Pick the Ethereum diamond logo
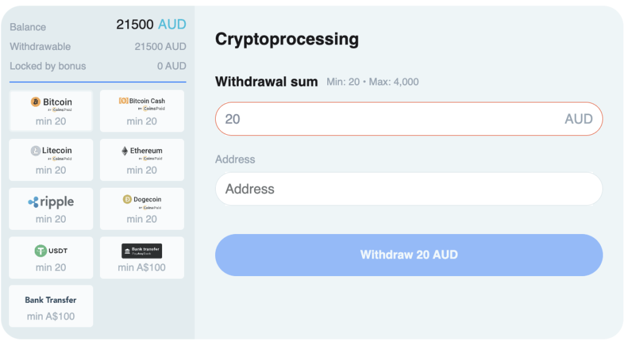This screenshot has height=345, width=624. pos(125,151)
